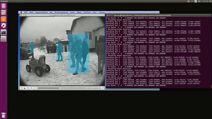Open the Ubuntu Dash home launcher
The image size is (212, 119).
click(x=4, y=6)
